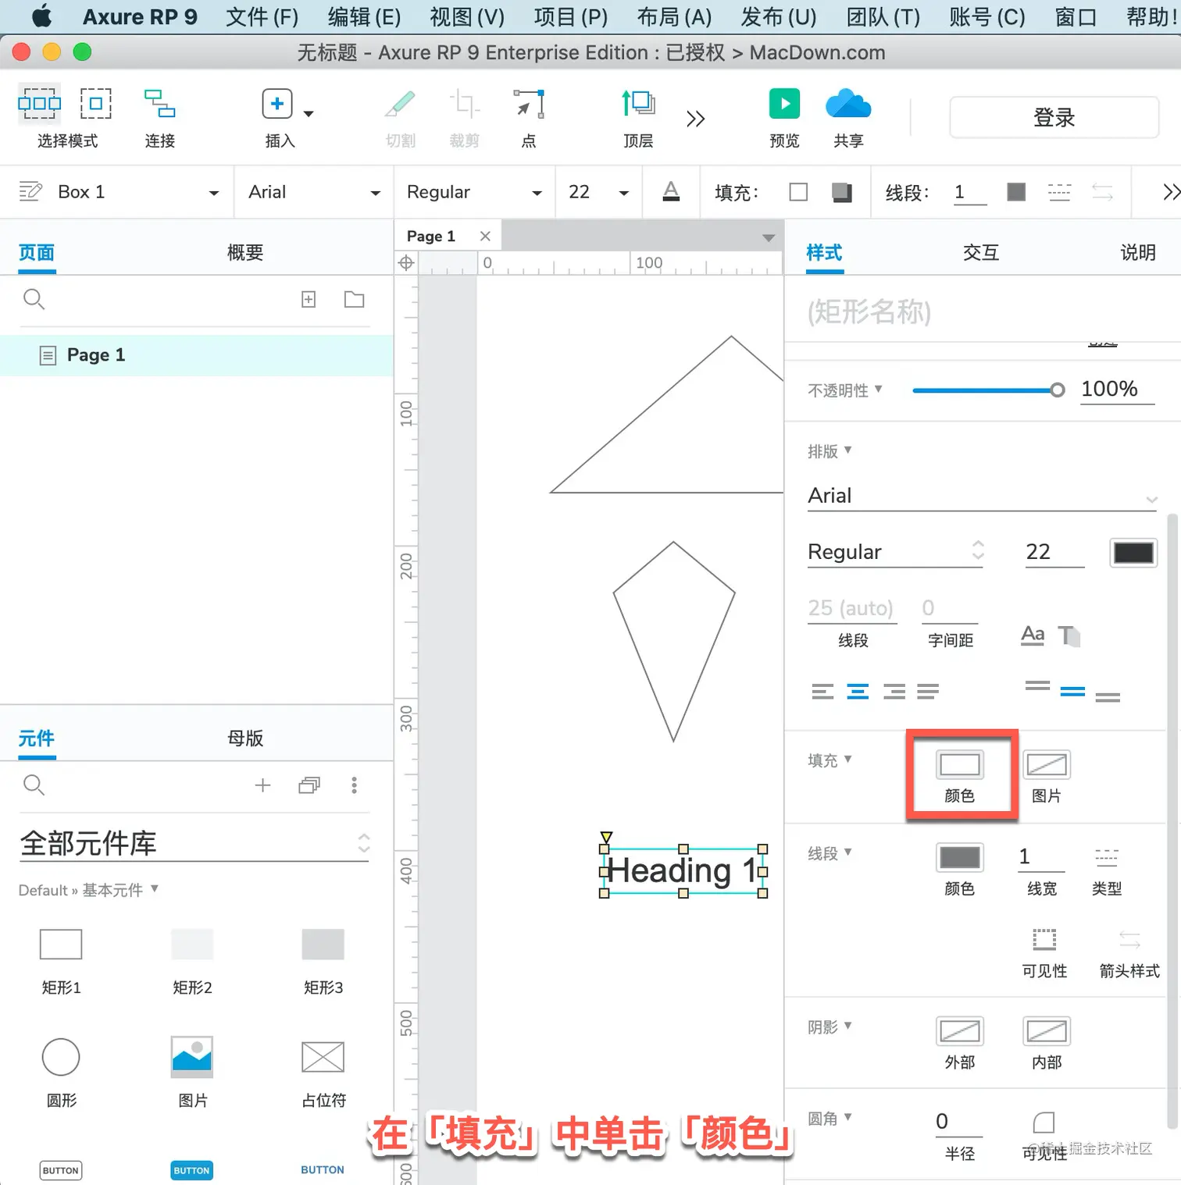Open the fill color swatch in style panel
The image size is (1181, 1185).
[960, 764]
